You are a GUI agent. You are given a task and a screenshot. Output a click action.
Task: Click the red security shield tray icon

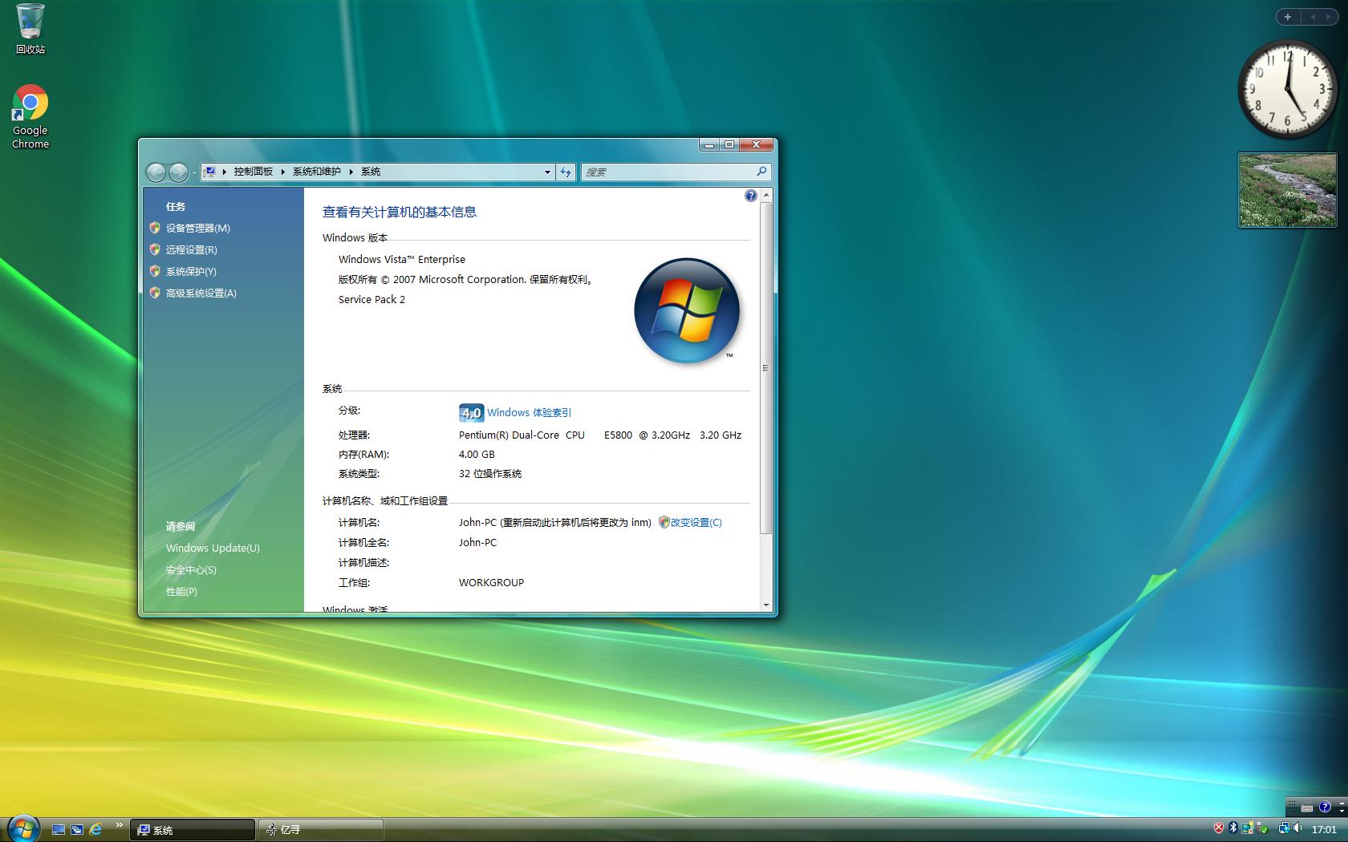1218,828
